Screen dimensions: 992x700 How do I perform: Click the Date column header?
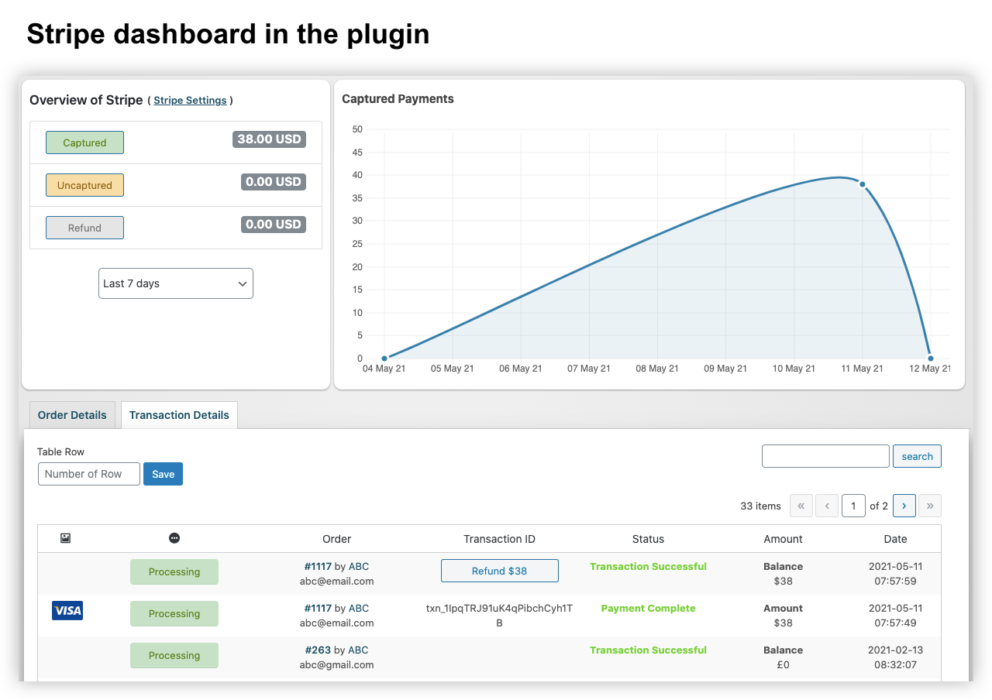(895, 539)
